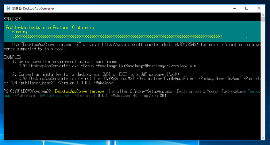Close the DesktopAppConverter window
The width and height of the screenshot is (270, 145).
(259, 8)
